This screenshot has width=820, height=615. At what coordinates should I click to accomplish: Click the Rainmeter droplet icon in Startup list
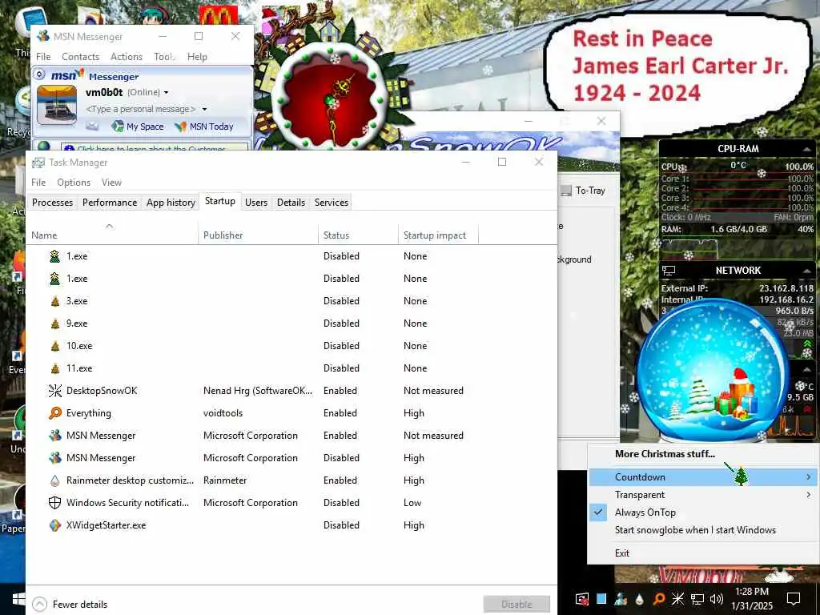coord(55,480)
